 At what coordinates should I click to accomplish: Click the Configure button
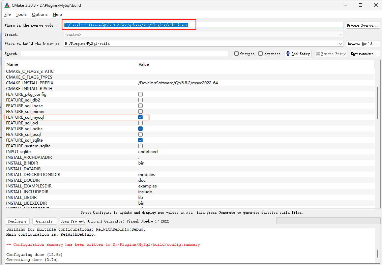tap(17, 221)
